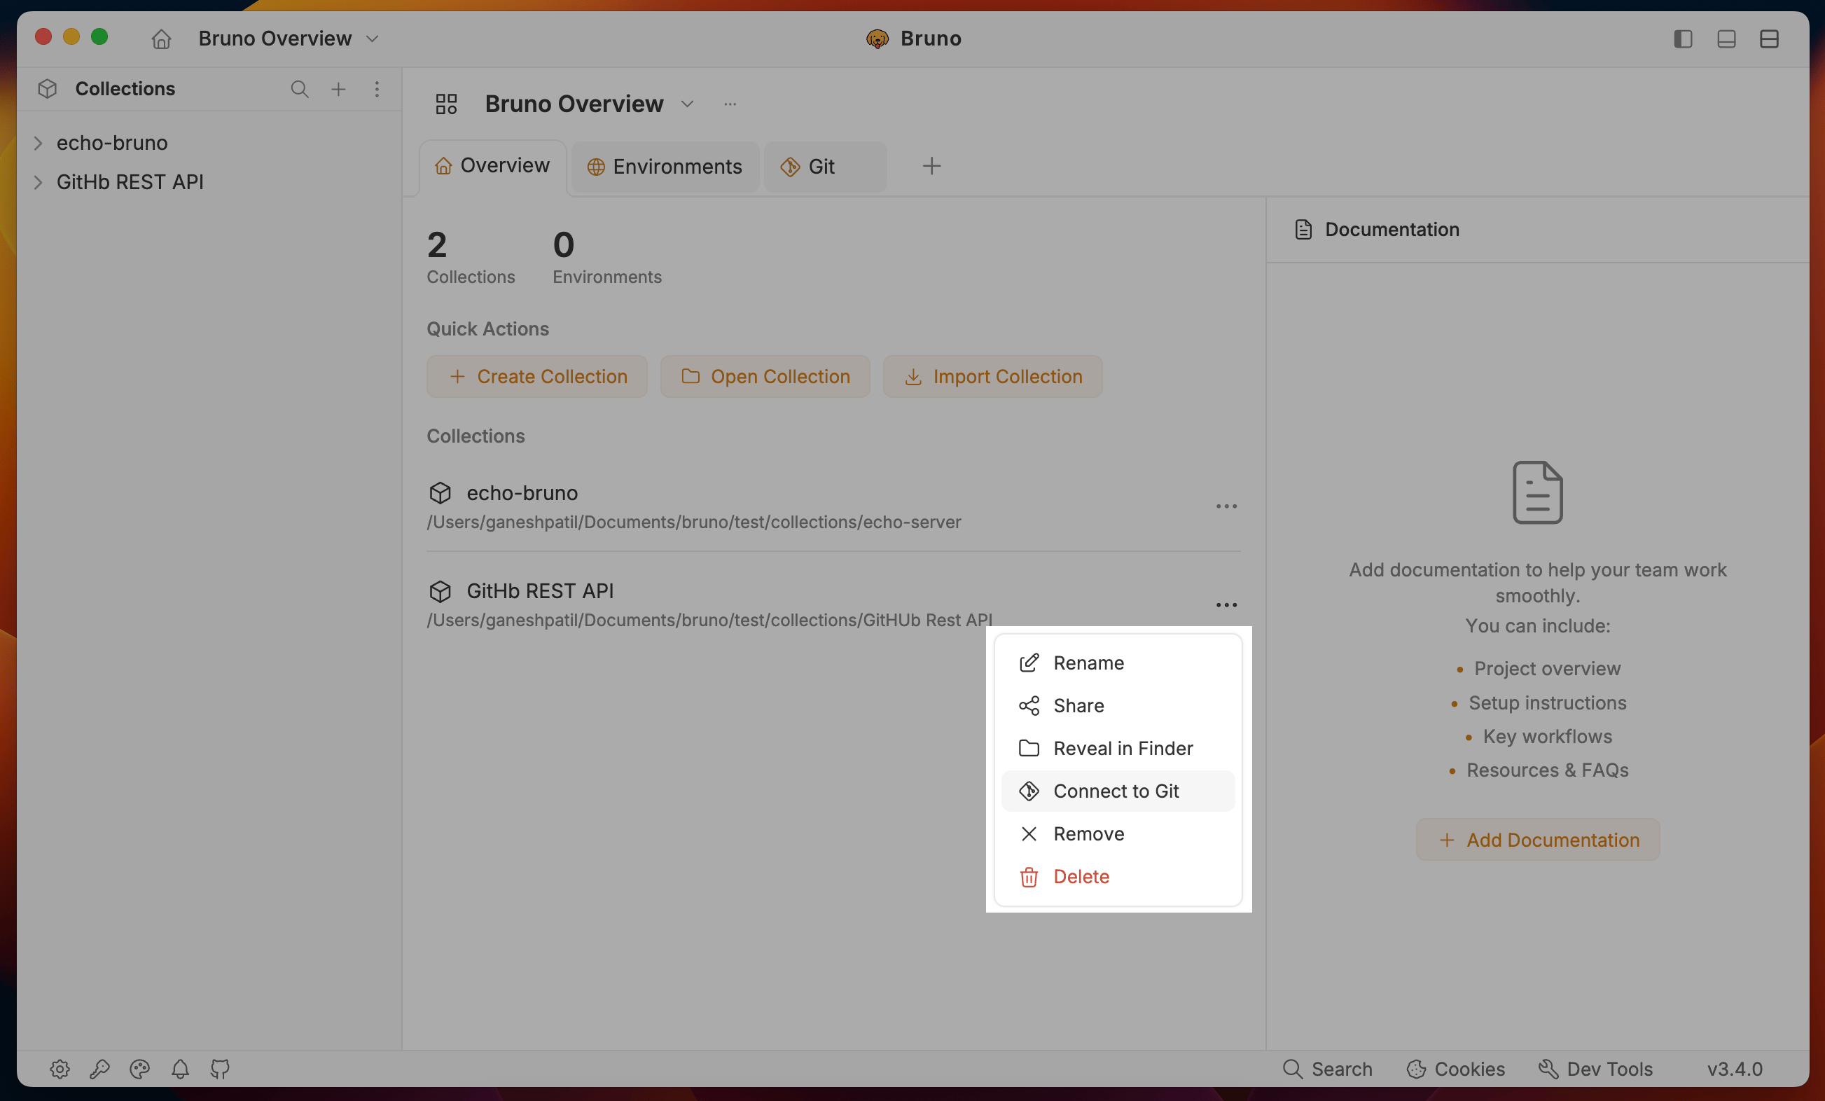Click the GitHb REST API cube icon
The height and width of the screenshot is (1101, 1825).
[440, 591]
